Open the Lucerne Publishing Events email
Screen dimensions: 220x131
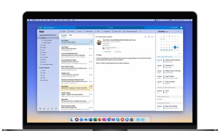point(76,55)
